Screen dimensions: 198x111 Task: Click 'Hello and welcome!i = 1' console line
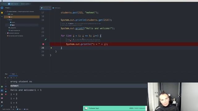tap(26, 90)
